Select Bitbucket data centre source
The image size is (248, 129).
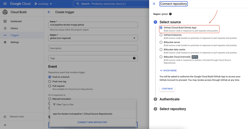click(x=161, y=49)
